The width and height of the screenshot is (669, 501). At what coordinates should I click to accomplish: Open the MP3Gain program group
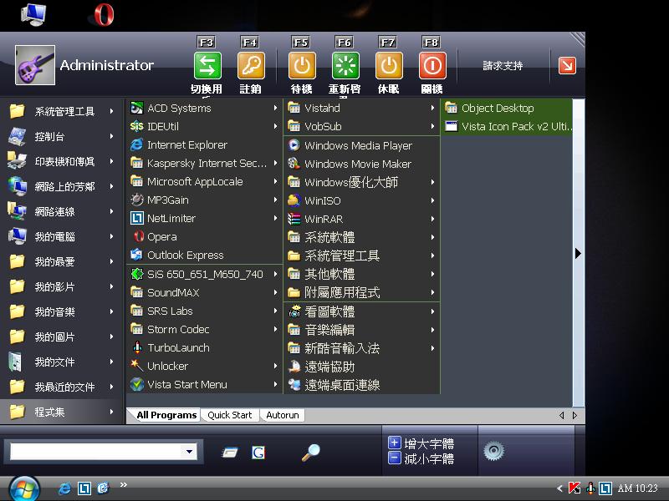tap(205, 200)
